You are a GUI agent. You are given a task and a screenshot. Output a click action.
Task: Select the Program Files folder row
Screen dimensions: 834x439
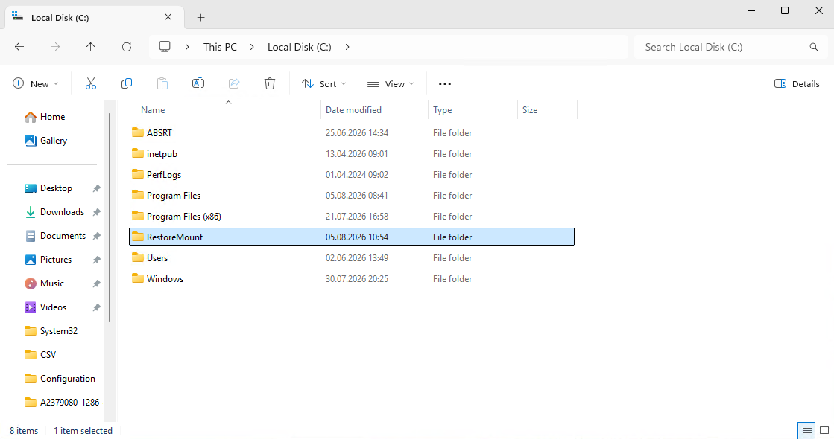352,196
